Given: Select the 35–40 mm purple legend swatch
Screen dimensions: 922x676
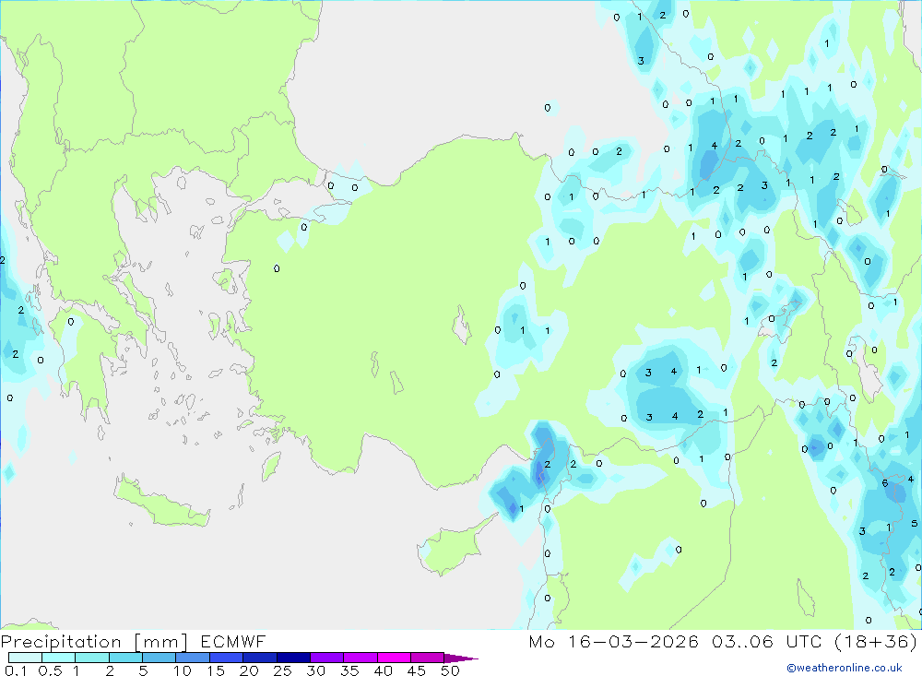Looking at the screenshot, I should pyautogui.click(x=361, y=658).
